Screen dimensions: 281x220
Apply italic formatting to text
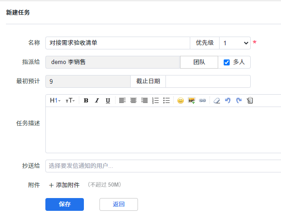97,101
